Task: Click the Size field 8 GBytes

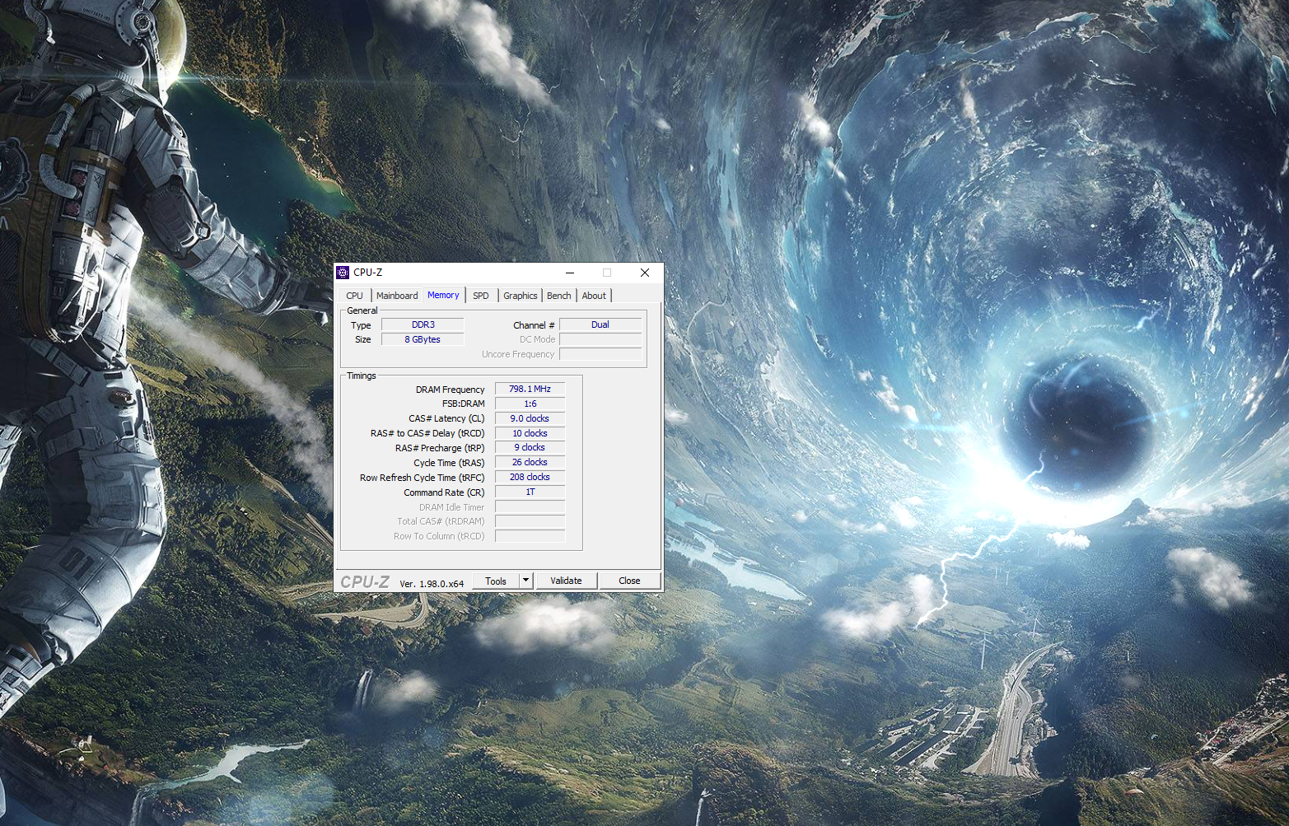Action: click(x=423, y=339)
